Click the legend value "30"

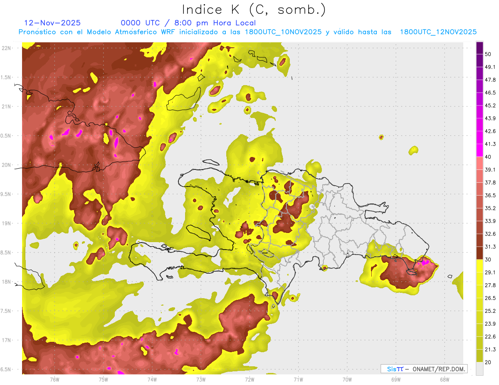coord(489,260)
